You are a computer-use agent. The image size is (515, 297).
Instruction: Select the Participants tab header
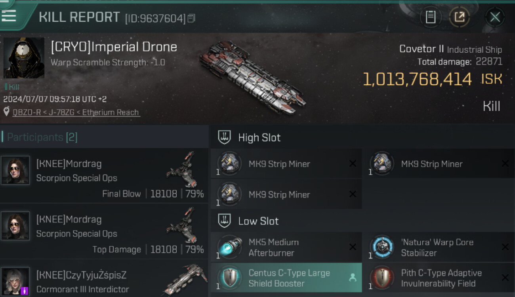(x=42, y=137)
